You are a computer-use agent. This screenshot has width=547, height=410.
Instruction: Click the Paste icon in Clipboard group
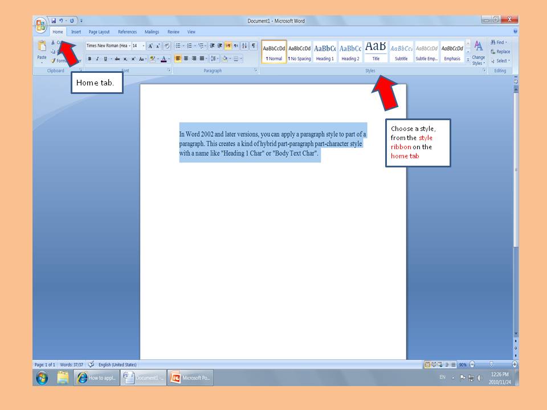(x=42, y=48)
